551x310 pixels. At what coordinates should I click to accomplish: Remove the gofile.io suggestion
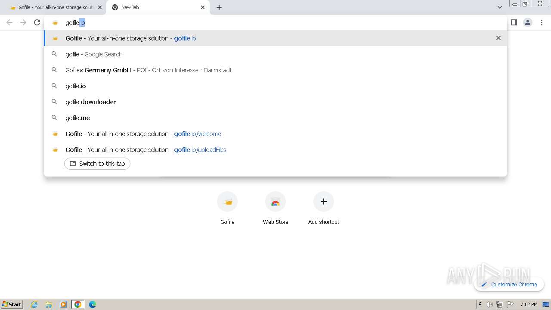click(498, 38)
